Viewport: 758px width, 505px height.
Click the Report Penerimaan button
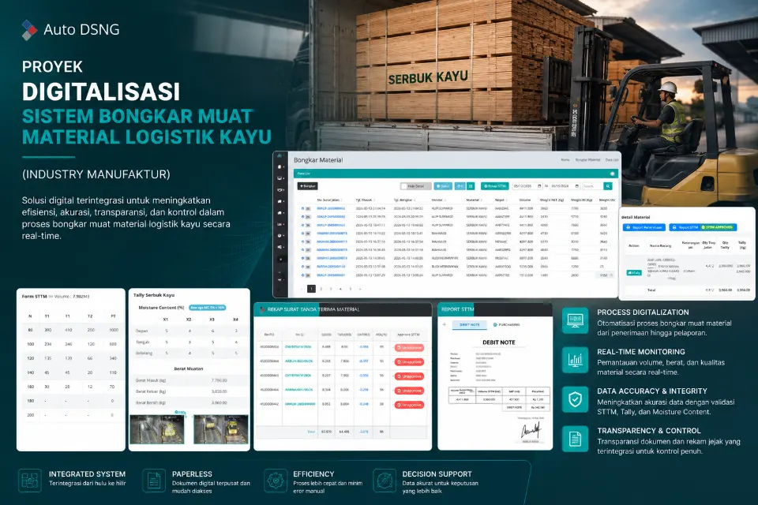[x=644, y=227]
